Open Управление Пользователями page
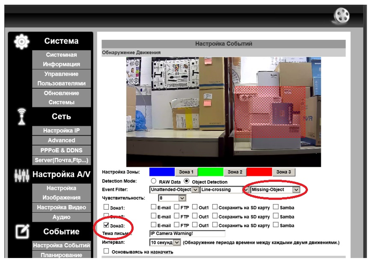The width and height of the screenshot is (373, 264). [61, 79]
